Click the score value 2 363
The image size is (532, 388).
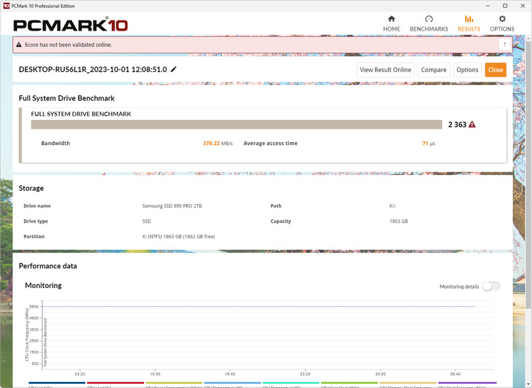click(457, 125)
